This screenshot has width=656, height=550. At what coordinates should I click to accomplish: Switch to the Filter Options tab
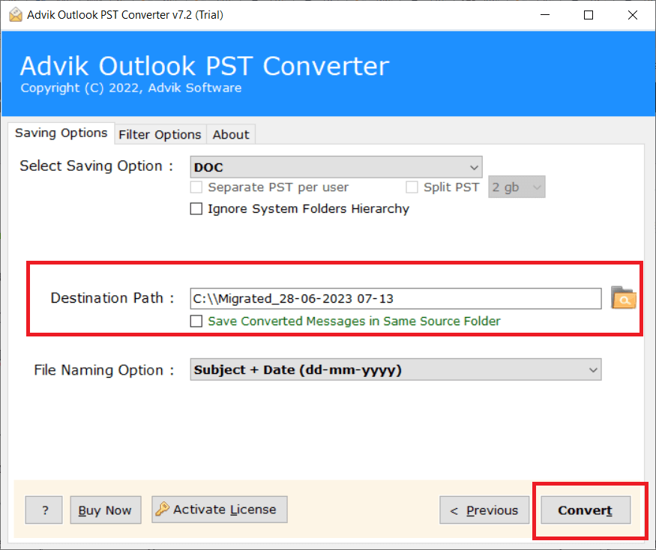160,134
